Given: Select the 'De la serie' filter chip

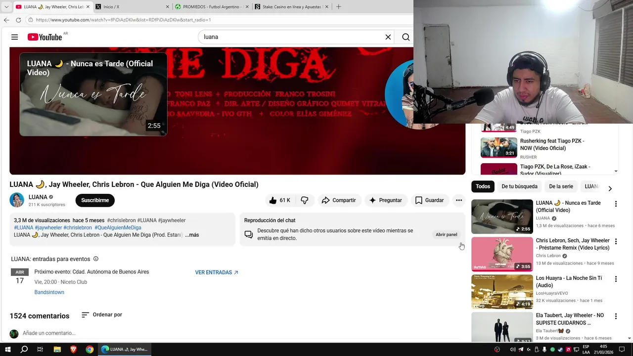Looking at the screenshot, I should pyautogui.click(x=561, y=186).
